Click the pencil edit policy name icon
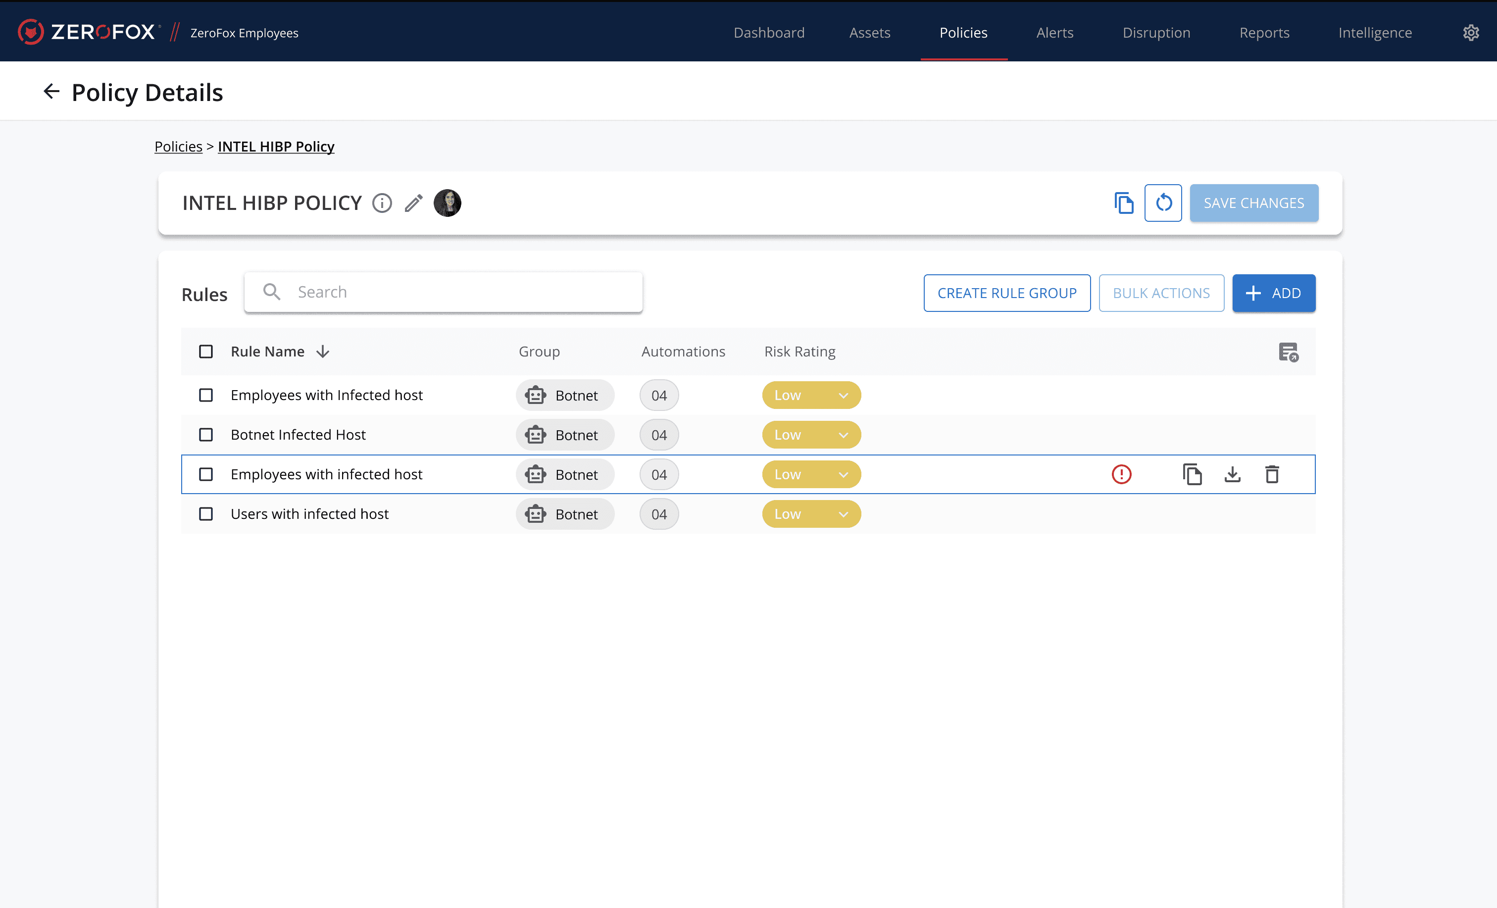The height and width of the screenshot is (908, 1497). tap(414, 203)
